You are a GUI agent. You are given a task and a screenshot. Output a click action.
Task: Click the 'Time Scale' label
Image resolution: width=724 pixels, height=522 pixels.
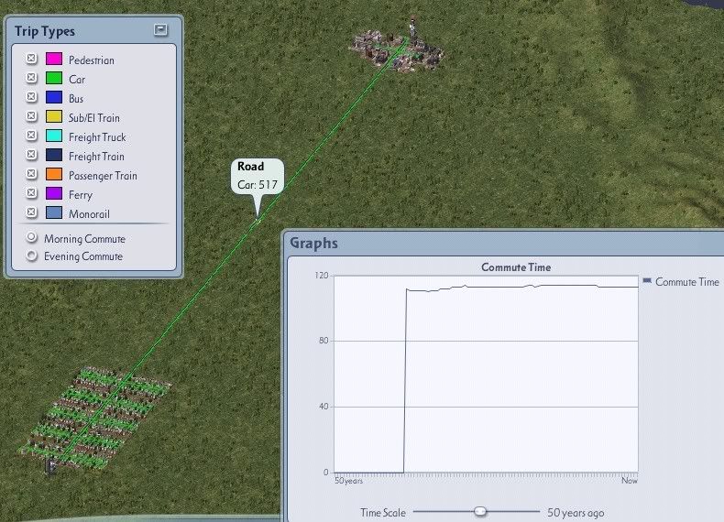point(383,513)
